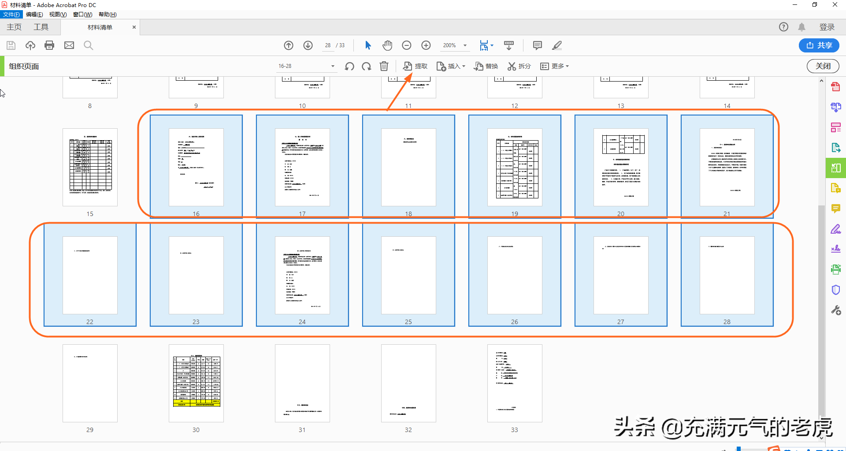The width and height of the screenshot is (846, 451).
Task: Click 拆分 split button
Action: click(x=519, y=66)
